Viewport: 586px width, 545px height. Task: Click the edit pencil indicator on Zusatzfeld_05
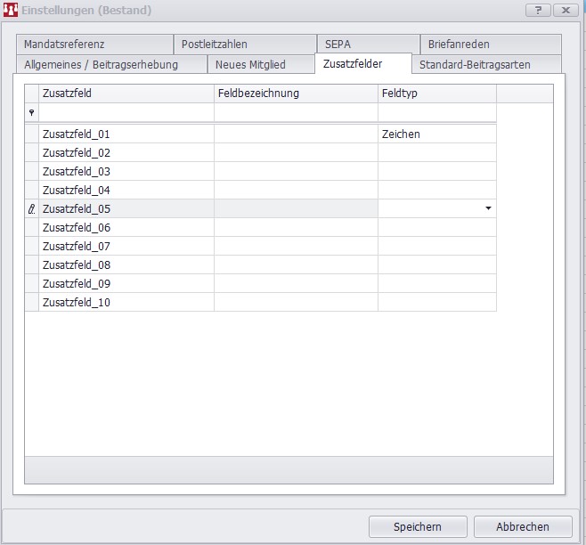point(32,208)
